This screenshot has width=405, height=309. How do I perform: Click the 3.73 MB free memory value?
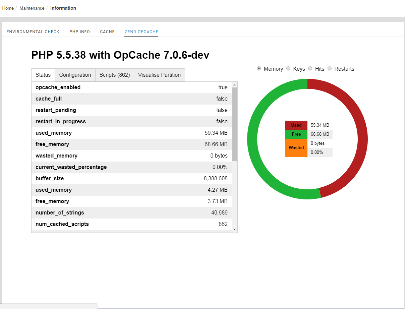(218, 201)
